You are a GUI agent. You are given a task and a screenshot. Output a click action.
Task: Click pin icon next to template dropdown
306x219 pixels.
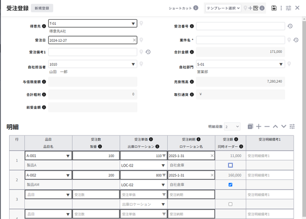245,8
